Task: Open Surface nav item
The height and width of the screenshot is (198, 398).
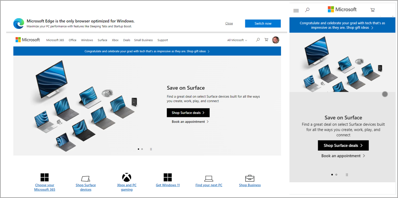Action: (103, 40)
